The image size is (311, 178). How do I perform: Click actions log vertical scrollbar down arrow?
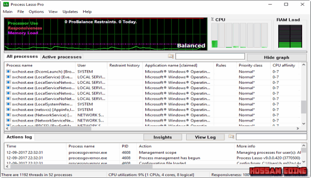303,162
